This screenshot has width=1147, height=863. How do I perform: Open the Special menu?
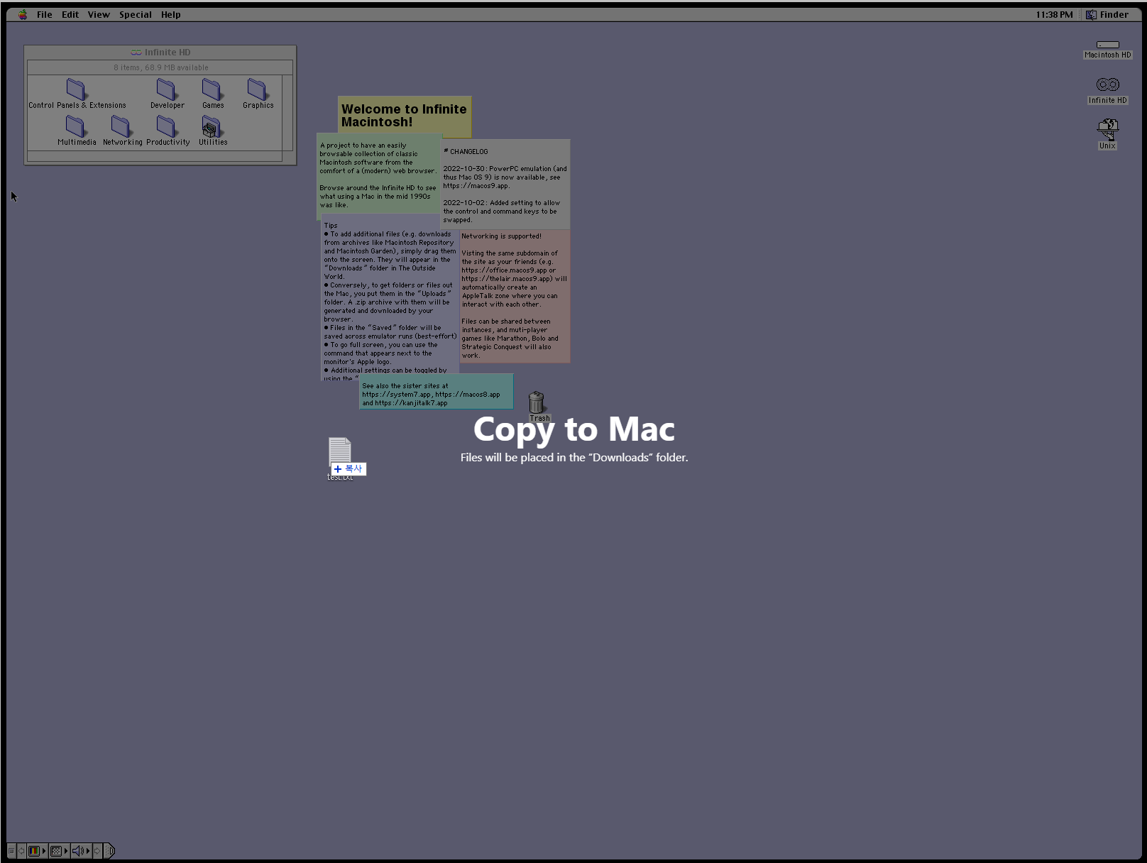coord(136,14)
